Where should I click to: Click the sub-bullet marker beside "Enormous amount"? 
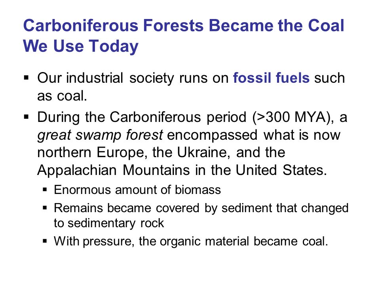click(x=45, y=190)
